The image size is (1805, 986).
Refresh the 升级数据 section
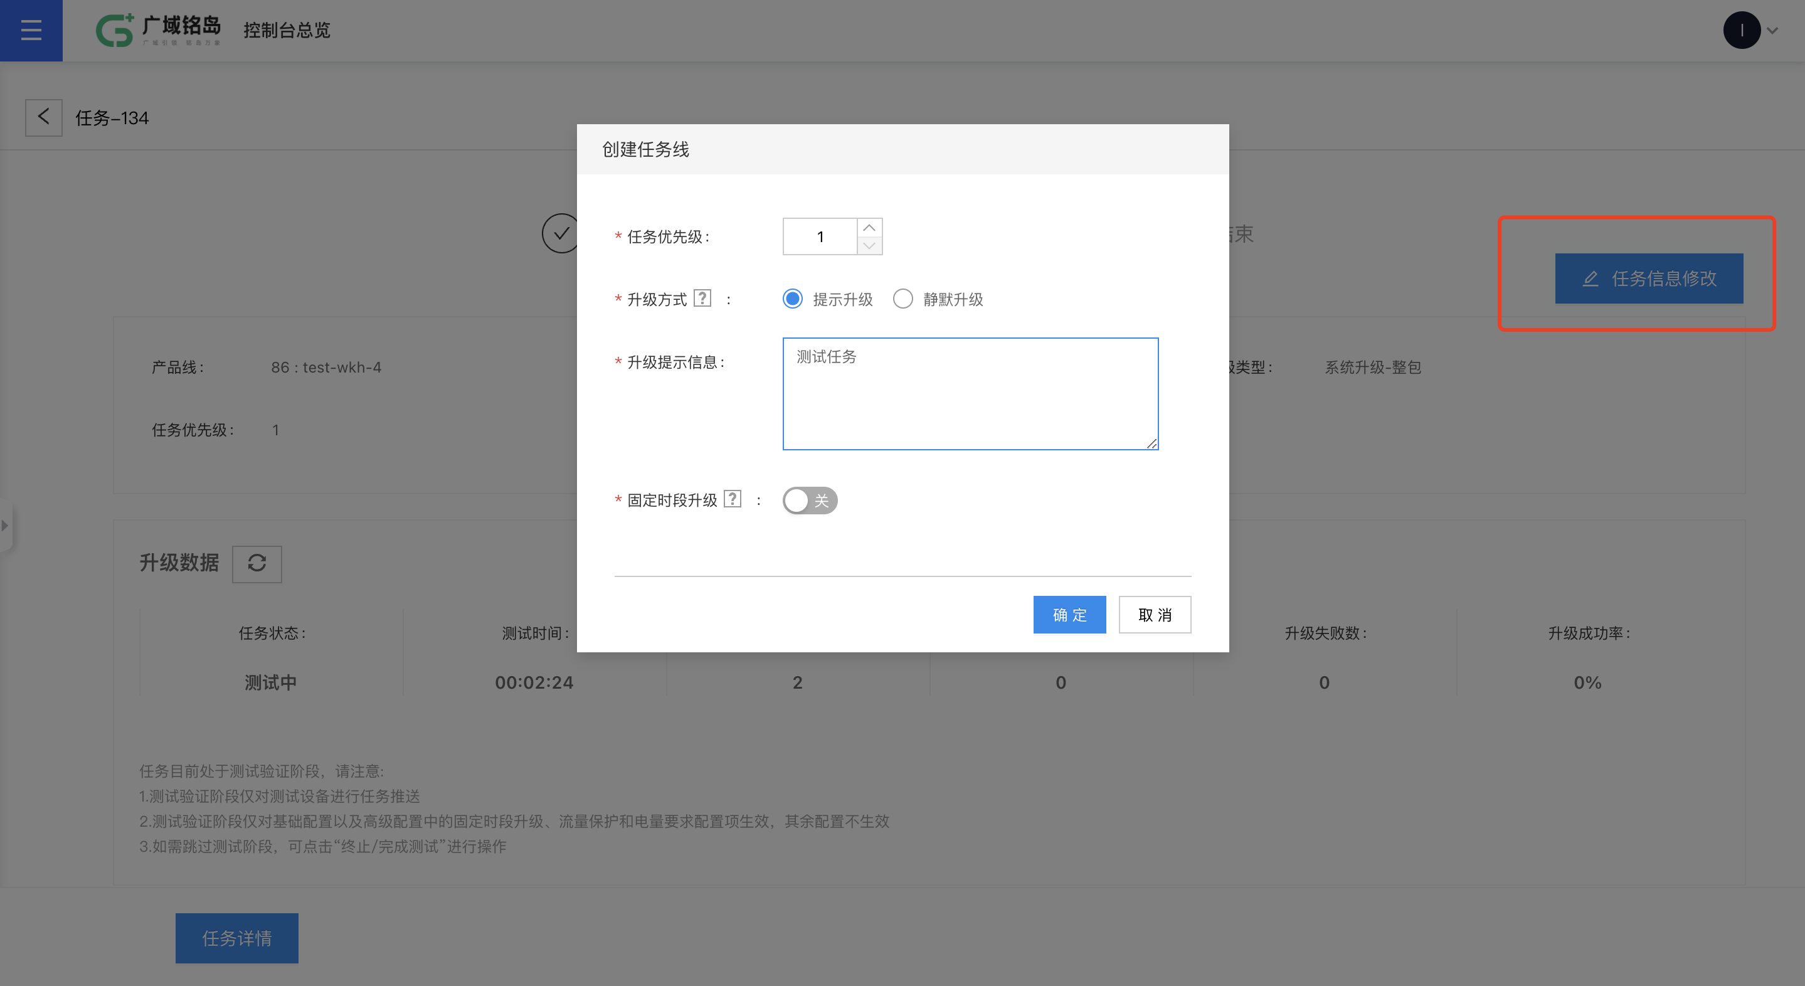257,563
